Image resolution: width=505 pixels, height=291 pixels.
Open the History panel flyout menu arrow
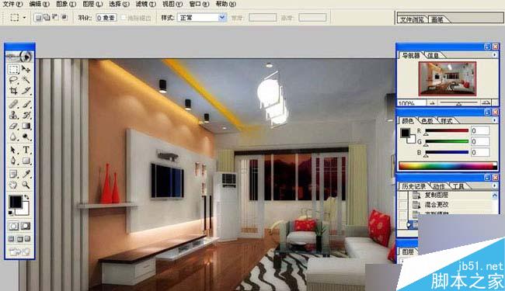point(495,185)
